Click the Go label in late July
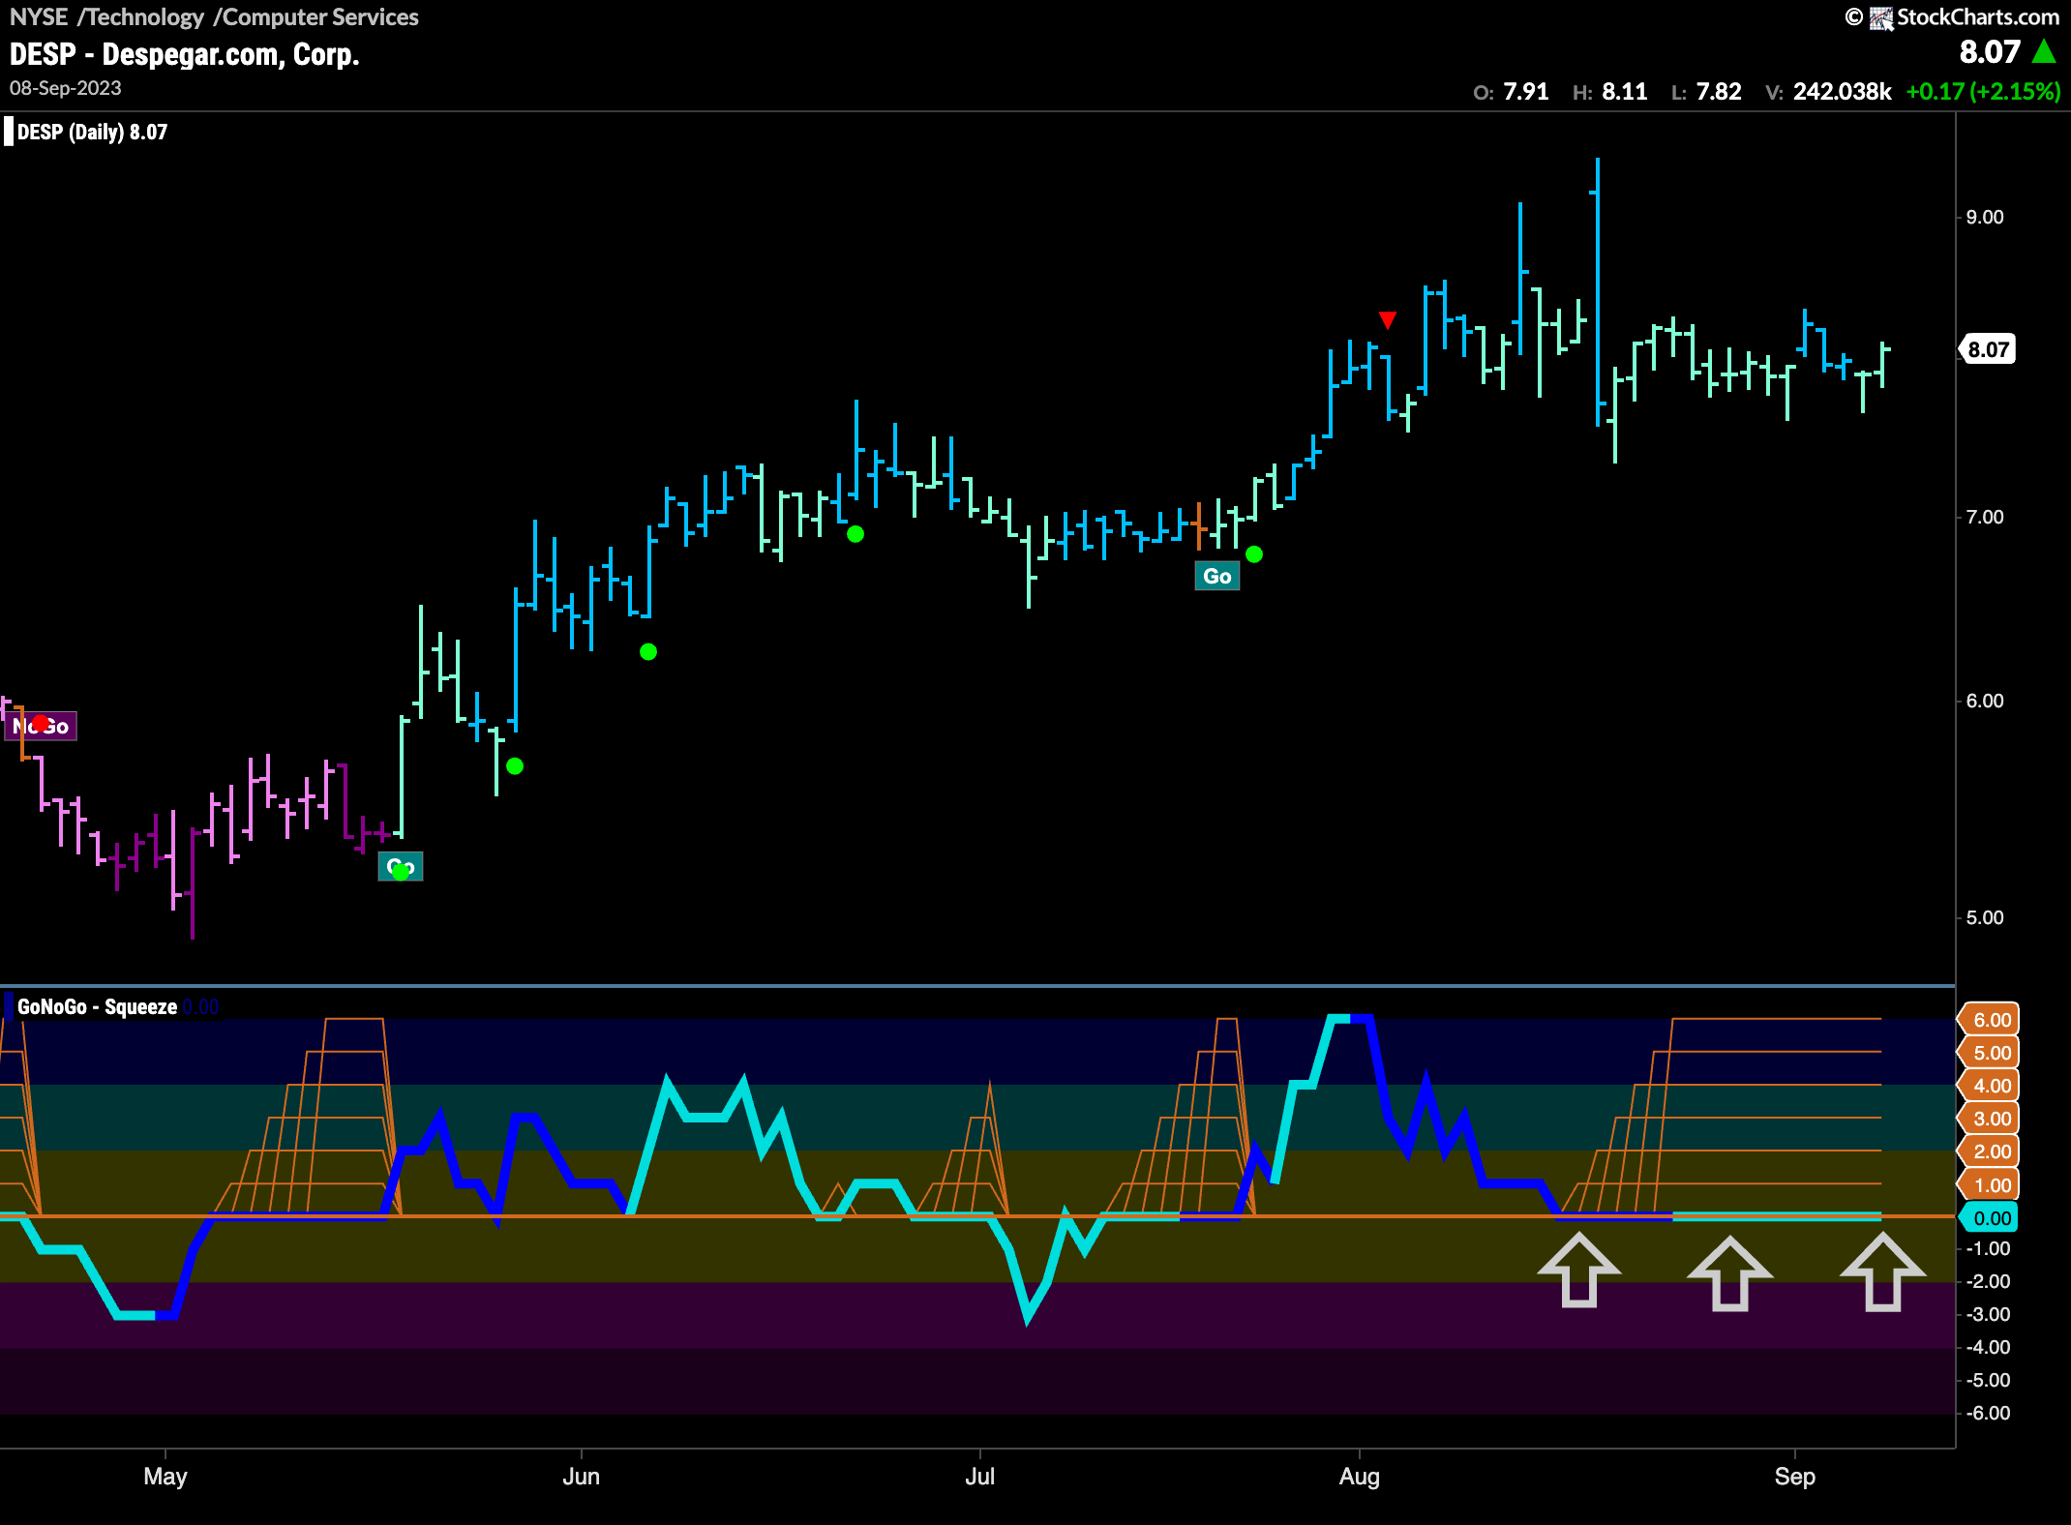Viewport: 2071px width, 1525px height. 1216,576
